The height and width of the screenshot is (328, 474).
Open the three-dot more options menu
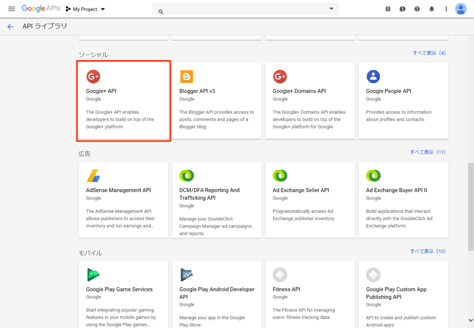[x=446, y=9]
